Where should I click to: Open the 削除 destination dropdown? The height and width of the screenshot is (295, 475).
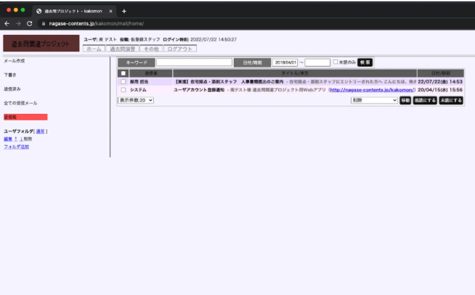coord(374,100)
